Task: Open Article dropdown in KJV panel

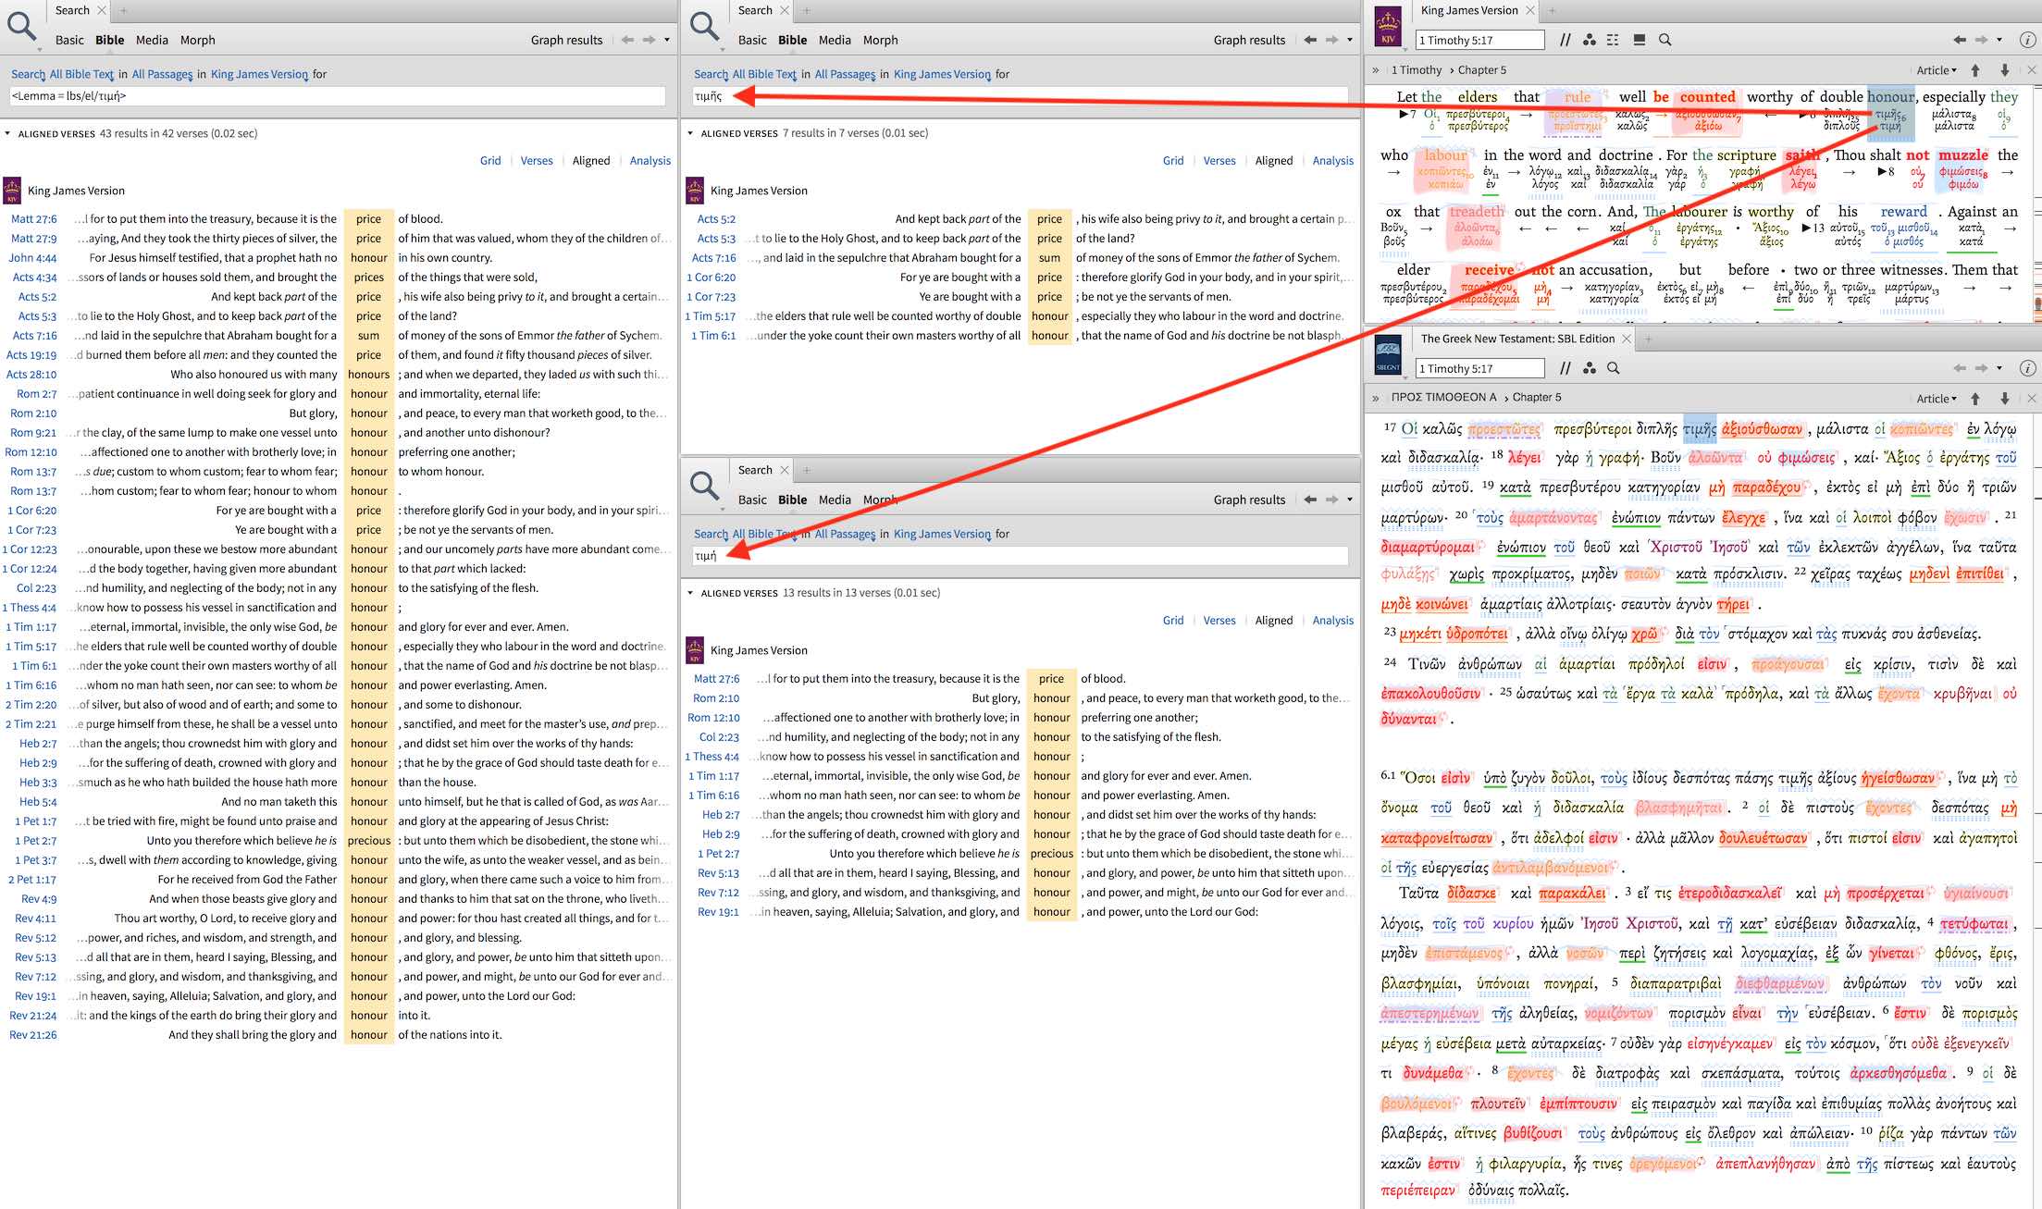Action: [1936, 70]
